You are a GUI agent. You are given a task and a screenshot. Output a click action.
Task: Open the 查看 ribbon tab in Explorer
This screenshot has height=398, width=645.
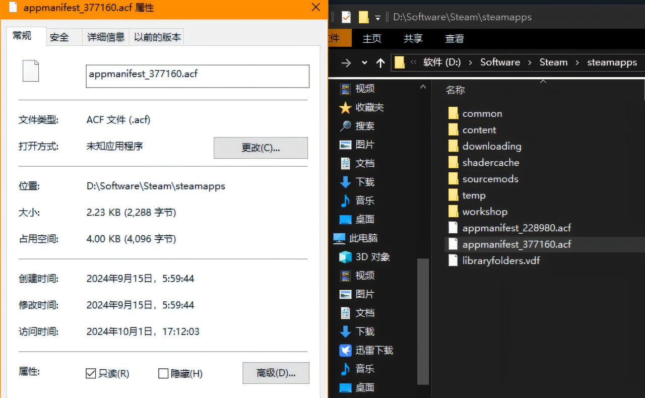455,39
